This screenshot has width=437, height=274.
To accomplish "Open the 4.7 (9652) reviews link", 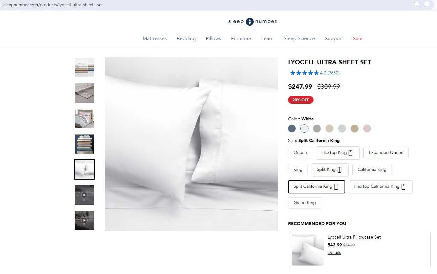I will tap(330, 73).
